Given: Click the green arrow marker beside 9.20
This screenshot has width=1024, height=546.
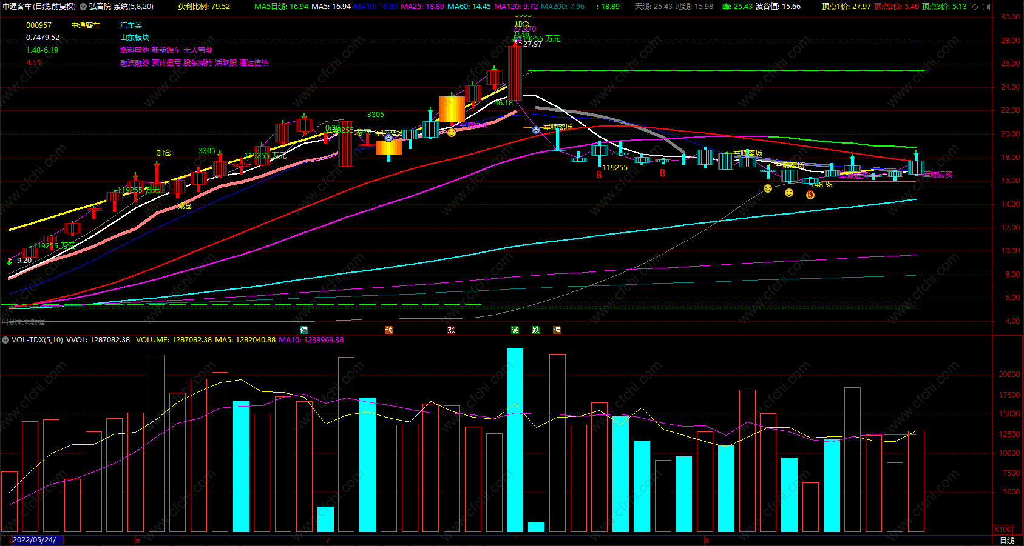Looking at the screenshot, I should point(8,262).
